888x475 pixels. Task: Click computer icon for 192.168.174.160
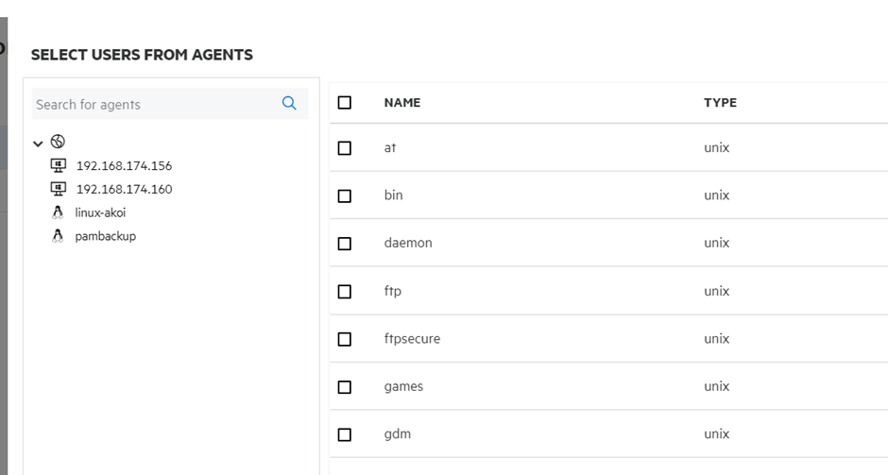(59, 189)
